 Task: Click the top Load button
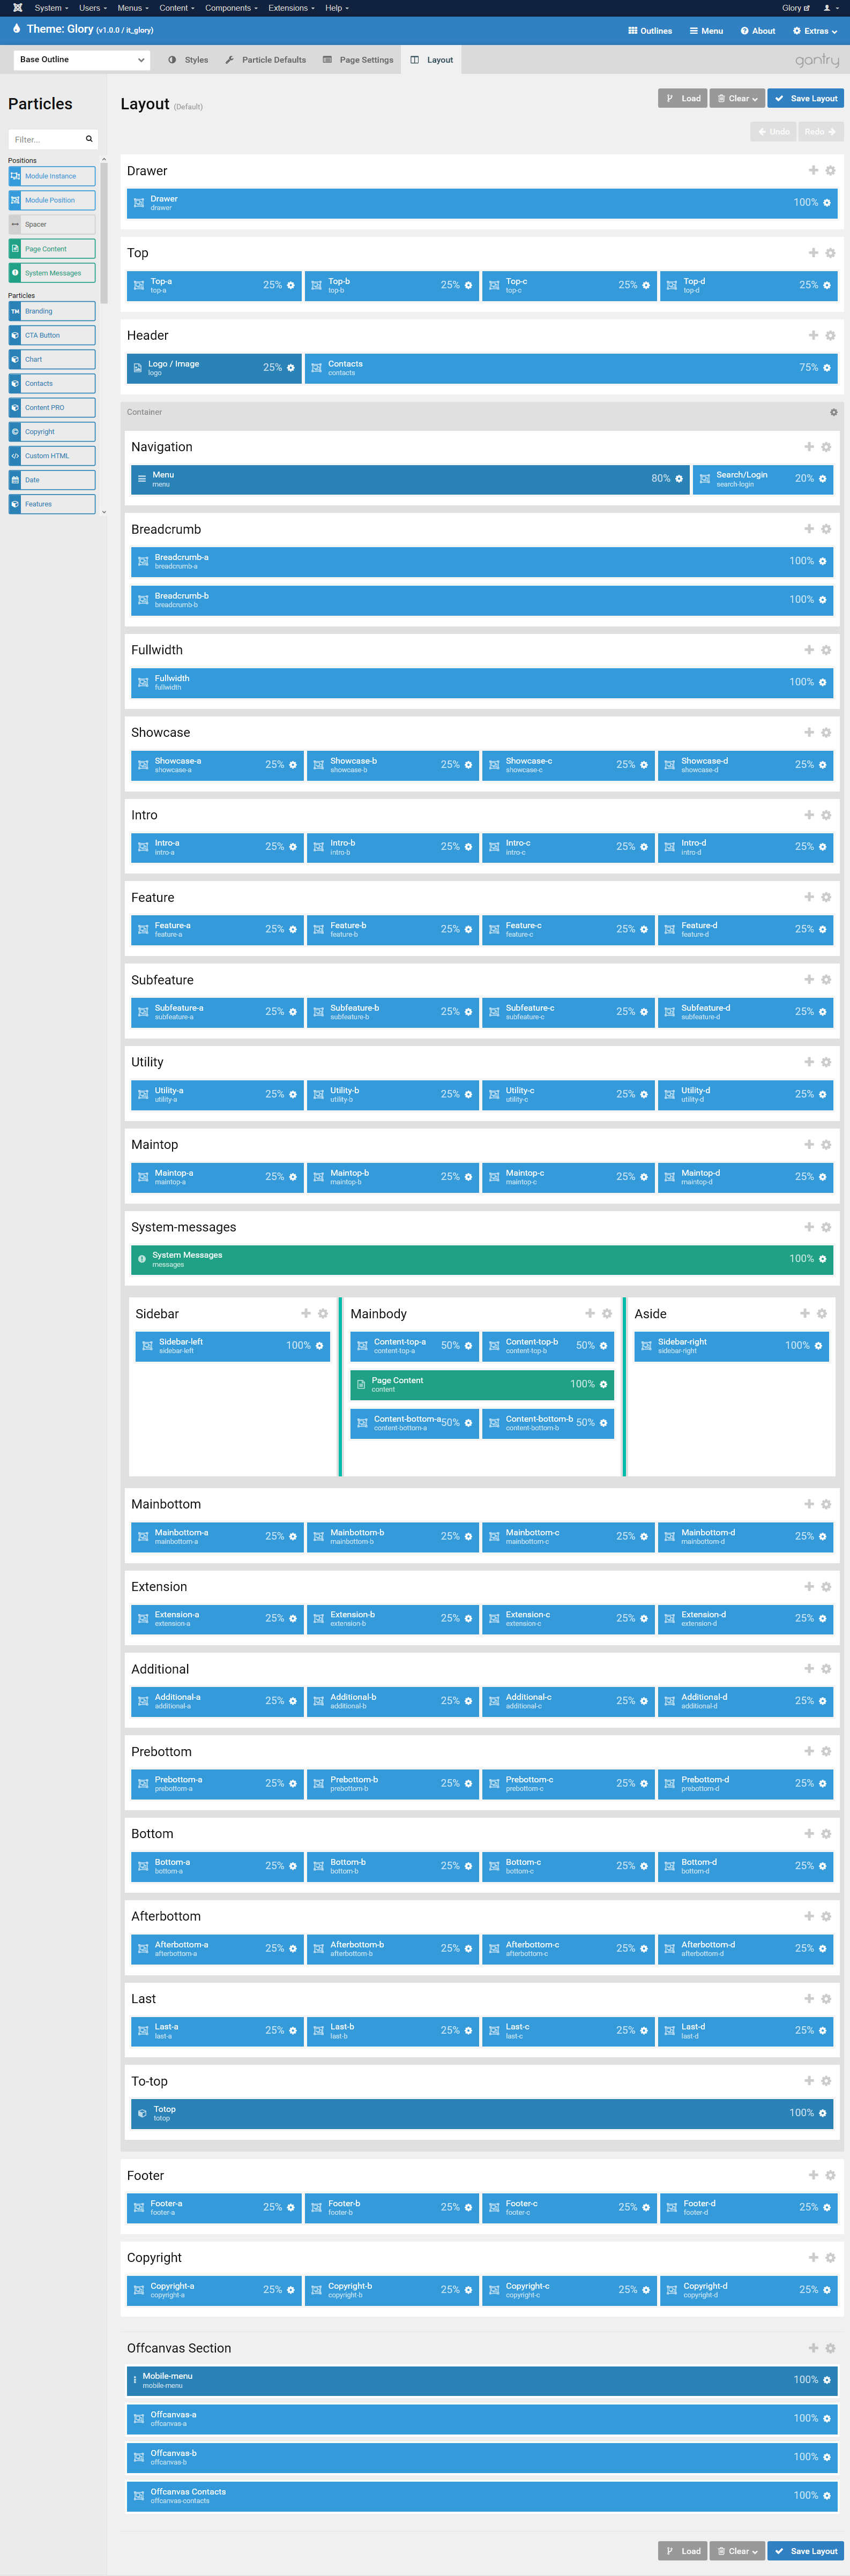[x=683, y=98]
